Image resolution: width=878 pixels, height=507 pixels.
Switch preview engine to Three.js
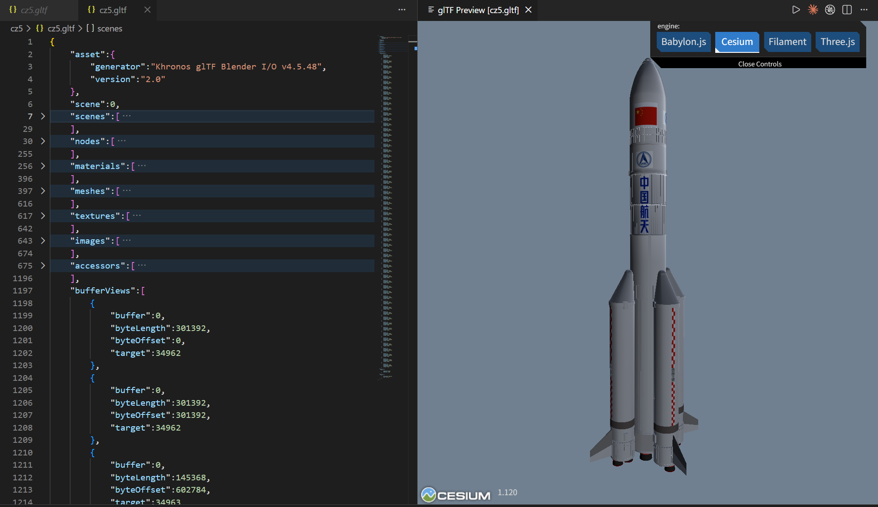click(837, 42)
